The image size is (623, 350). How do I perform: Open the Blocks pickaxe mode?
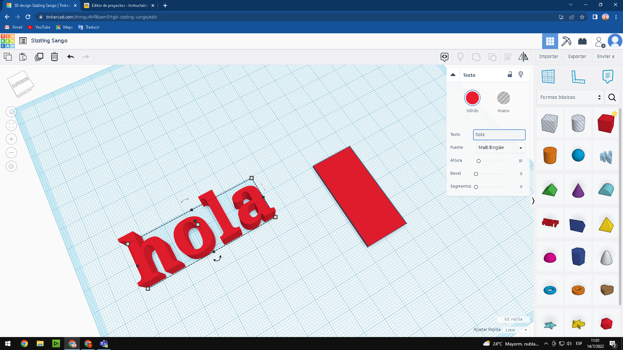click(566, 41)
